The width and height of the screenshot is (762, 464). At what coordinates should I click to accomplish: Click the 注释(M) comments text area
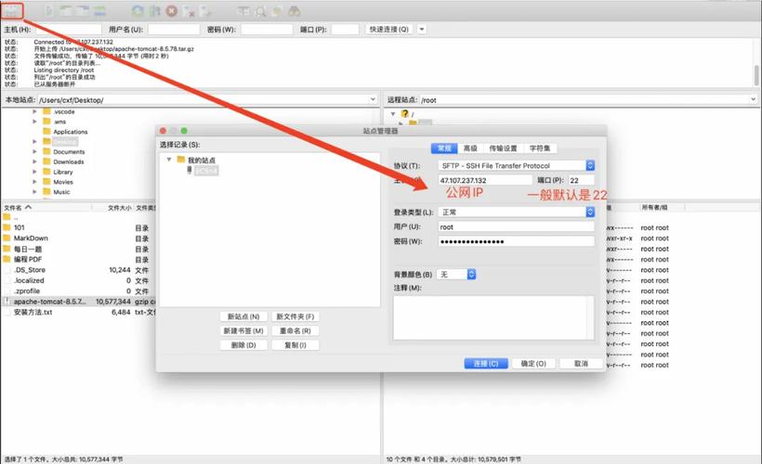(x=493, y=317)
